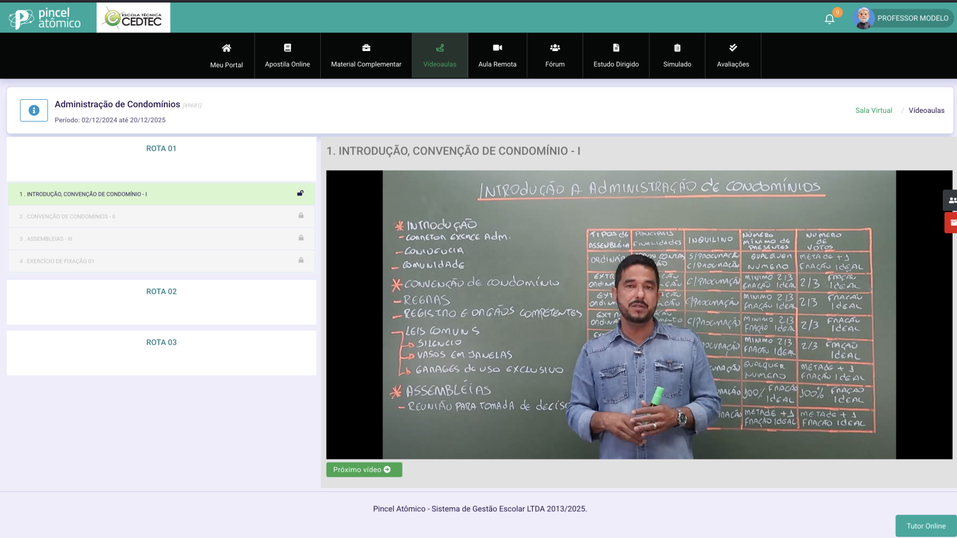
Task: Click the Próximo vídeo button
Action: (x=364, y=469)
